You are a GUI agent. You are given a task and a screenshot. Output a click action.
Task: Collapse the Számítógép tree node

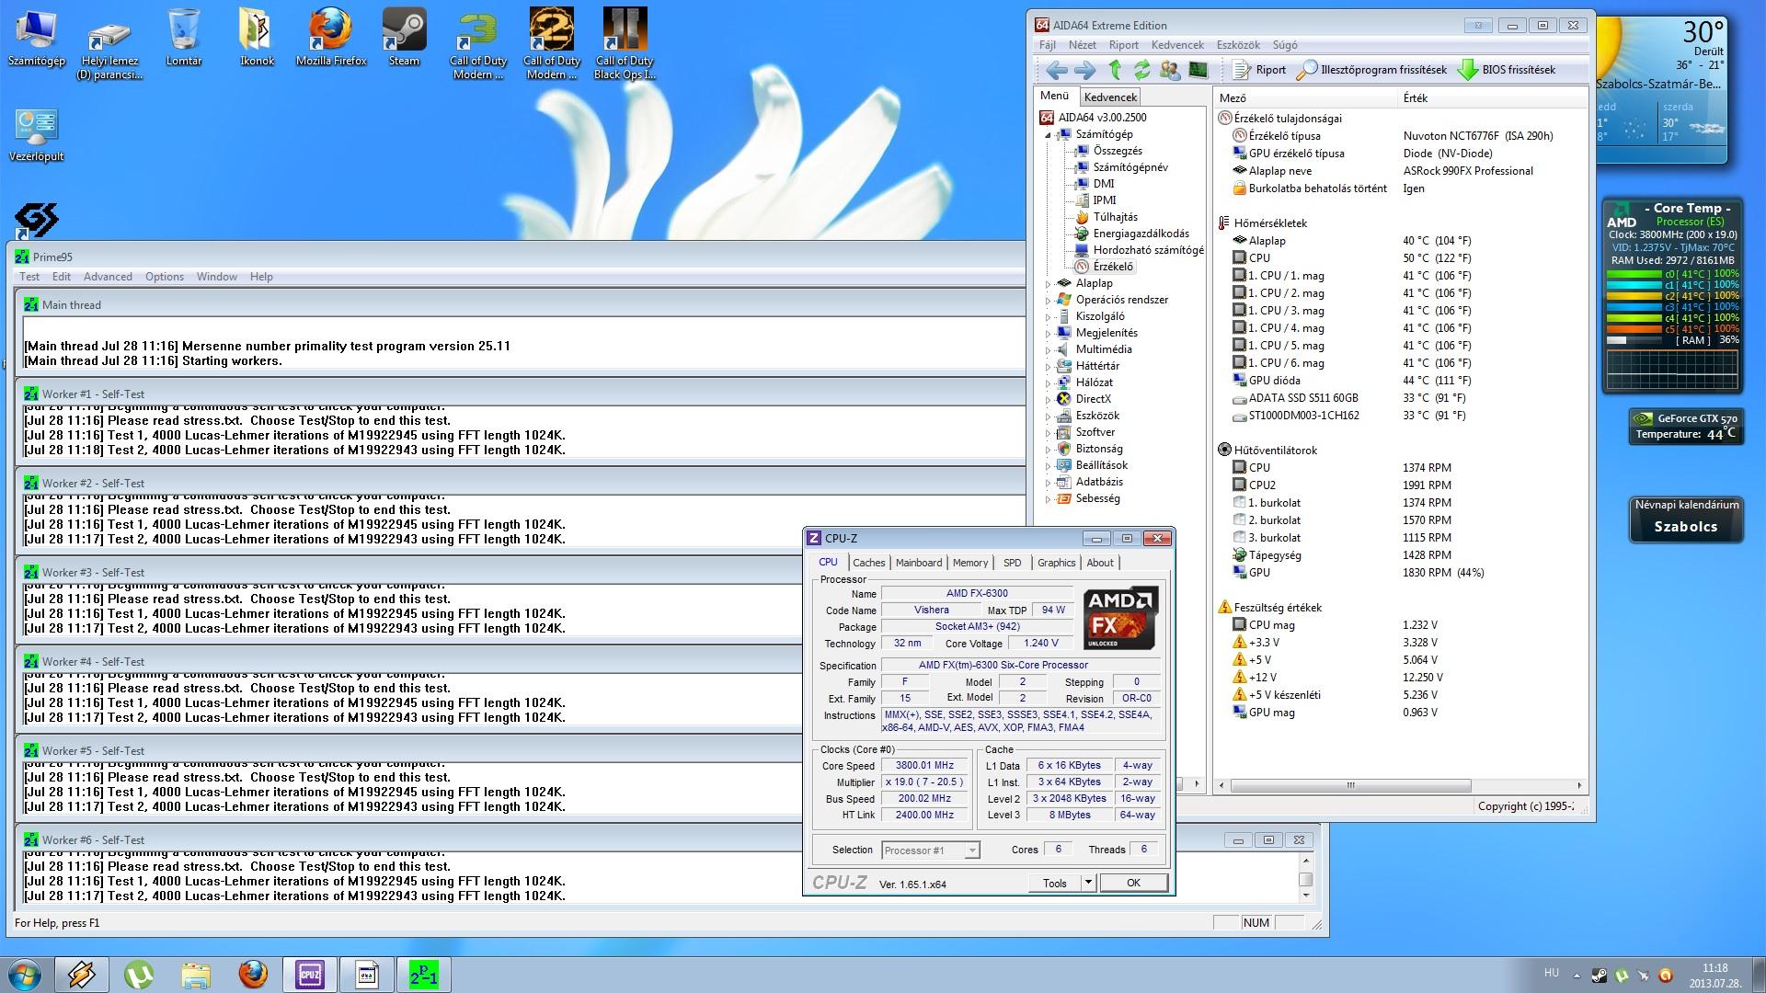point(1048,134)
